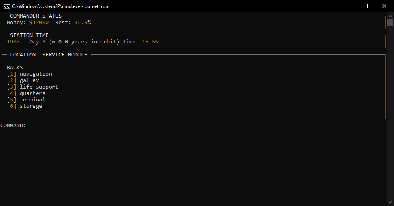Viewport: 394px width, 206px height.
Task: Select the galley rack entry
Action: tap(29, 80)
